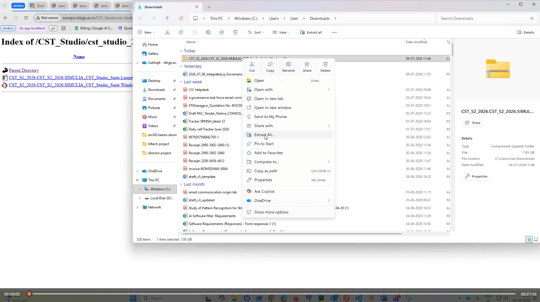
Task: Click the Name column header
Action: 191,42
